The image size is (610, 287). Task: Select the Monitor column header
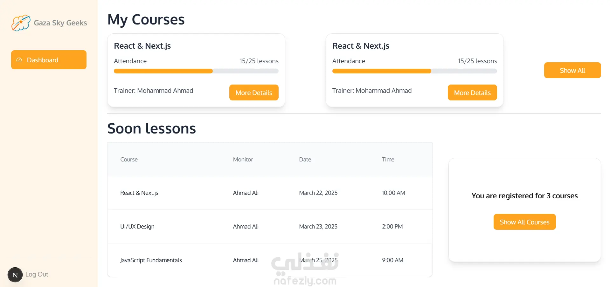click(x=243, y=160)
